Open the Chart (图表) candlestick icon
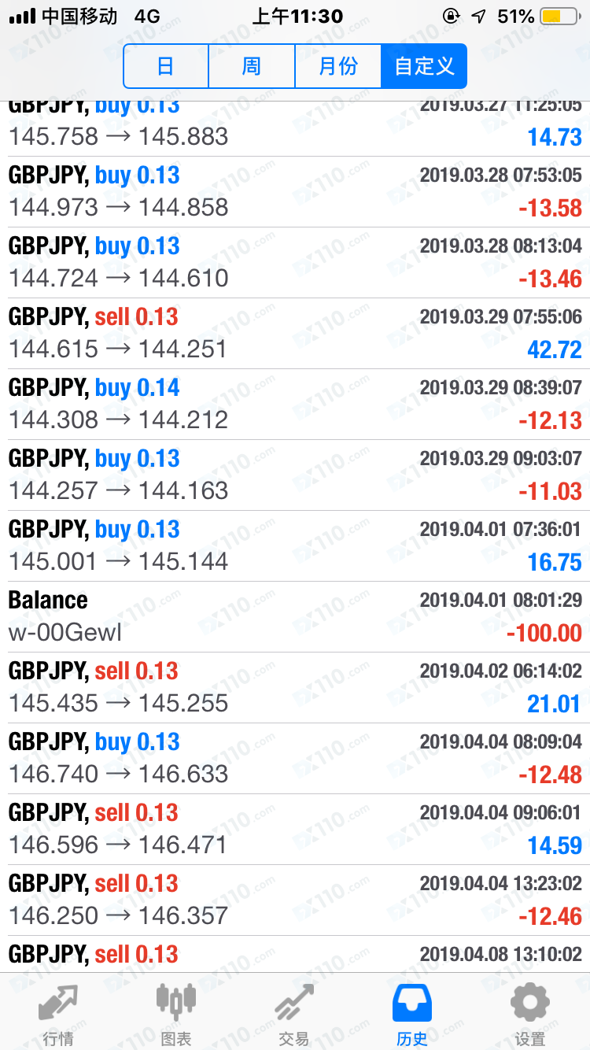Screen dimensions: 590x1050 tap(175, 1001)
